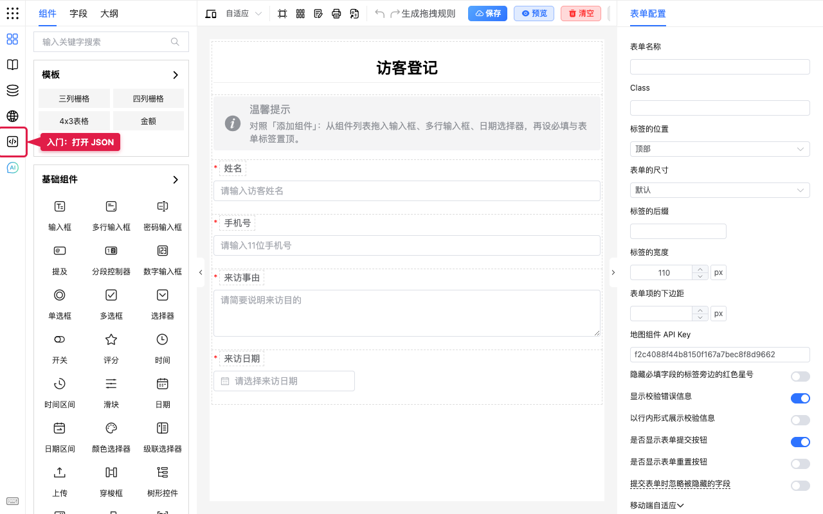Image resolution: width=823 pixels, height=514 pixels.
Task: Click the document import icon next to the printer
Action: coord(354,13)
